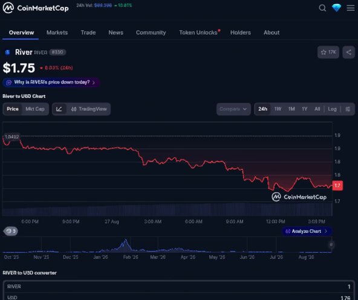The image size is (358, 300).
Task: Switch chart to Mkt Cap view
Action: [x=35, y=109]
